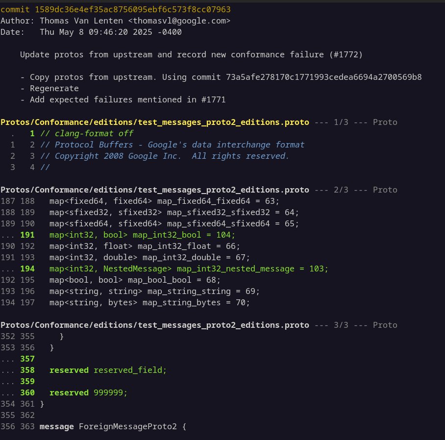Select the reserved reserved_field line
Screen dimensions: 445x440
pos(108,370)
